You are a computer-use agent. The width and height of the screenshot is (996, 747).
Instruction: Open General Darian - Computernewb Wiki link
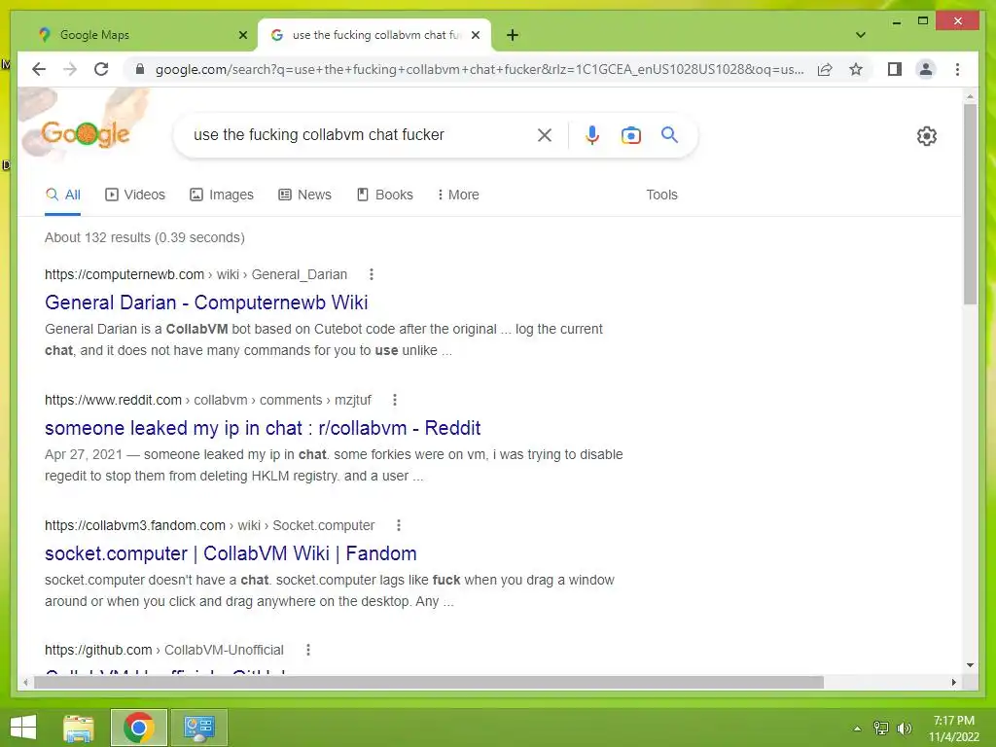(206, 302)
